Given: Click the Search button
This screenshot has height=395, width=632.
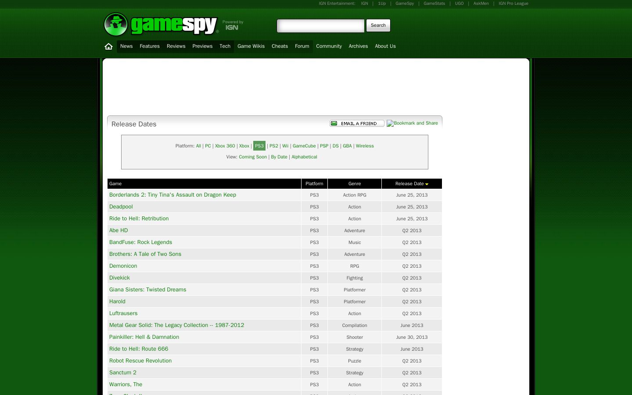Looking at the screenshot, I should pyautogui.click(x=378, y=25).
